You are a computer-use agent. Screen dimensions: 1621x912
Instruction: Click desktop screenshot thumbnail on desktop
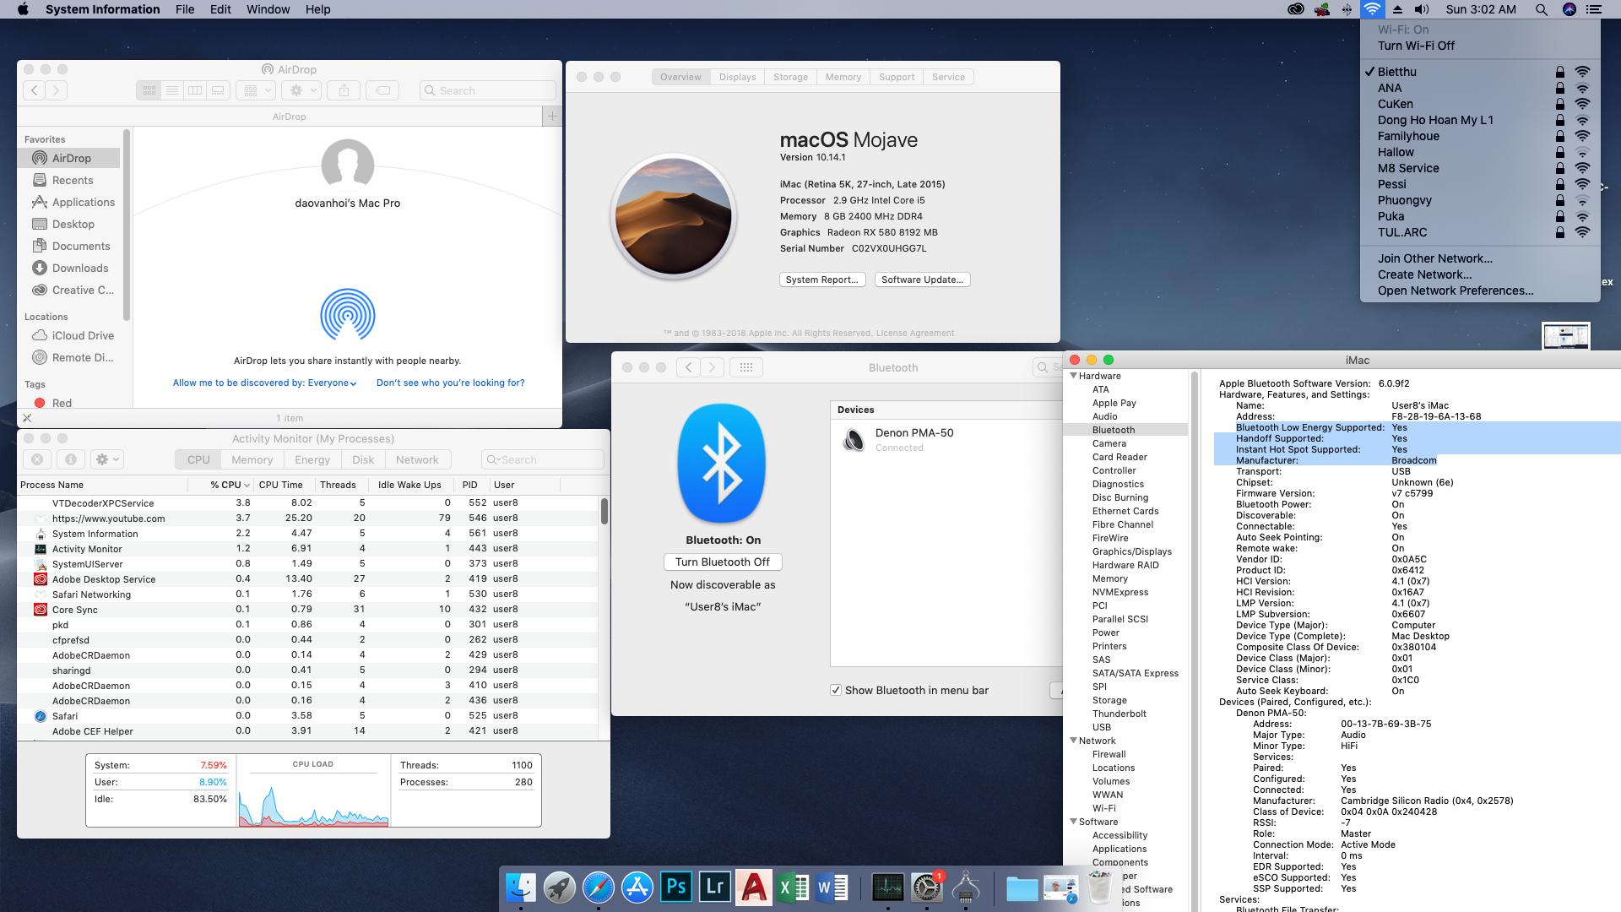pos(1566,335)
